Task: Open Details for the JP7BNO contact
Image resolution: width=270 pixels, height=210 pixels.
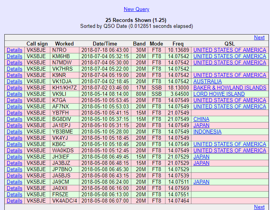Action: point(15,169)
